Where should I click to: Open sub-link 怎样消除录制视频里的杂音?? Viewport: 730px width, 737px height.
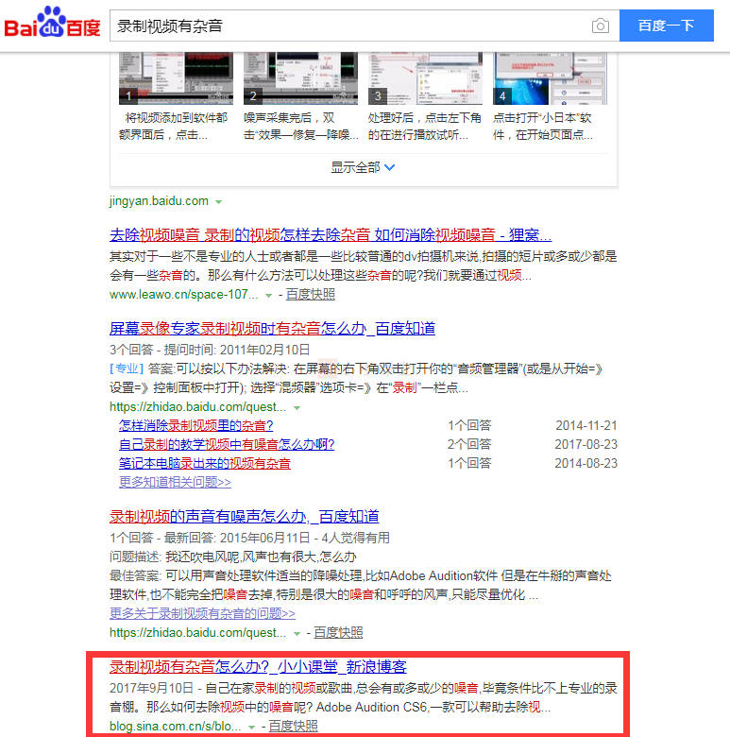[x=195, y=425]
